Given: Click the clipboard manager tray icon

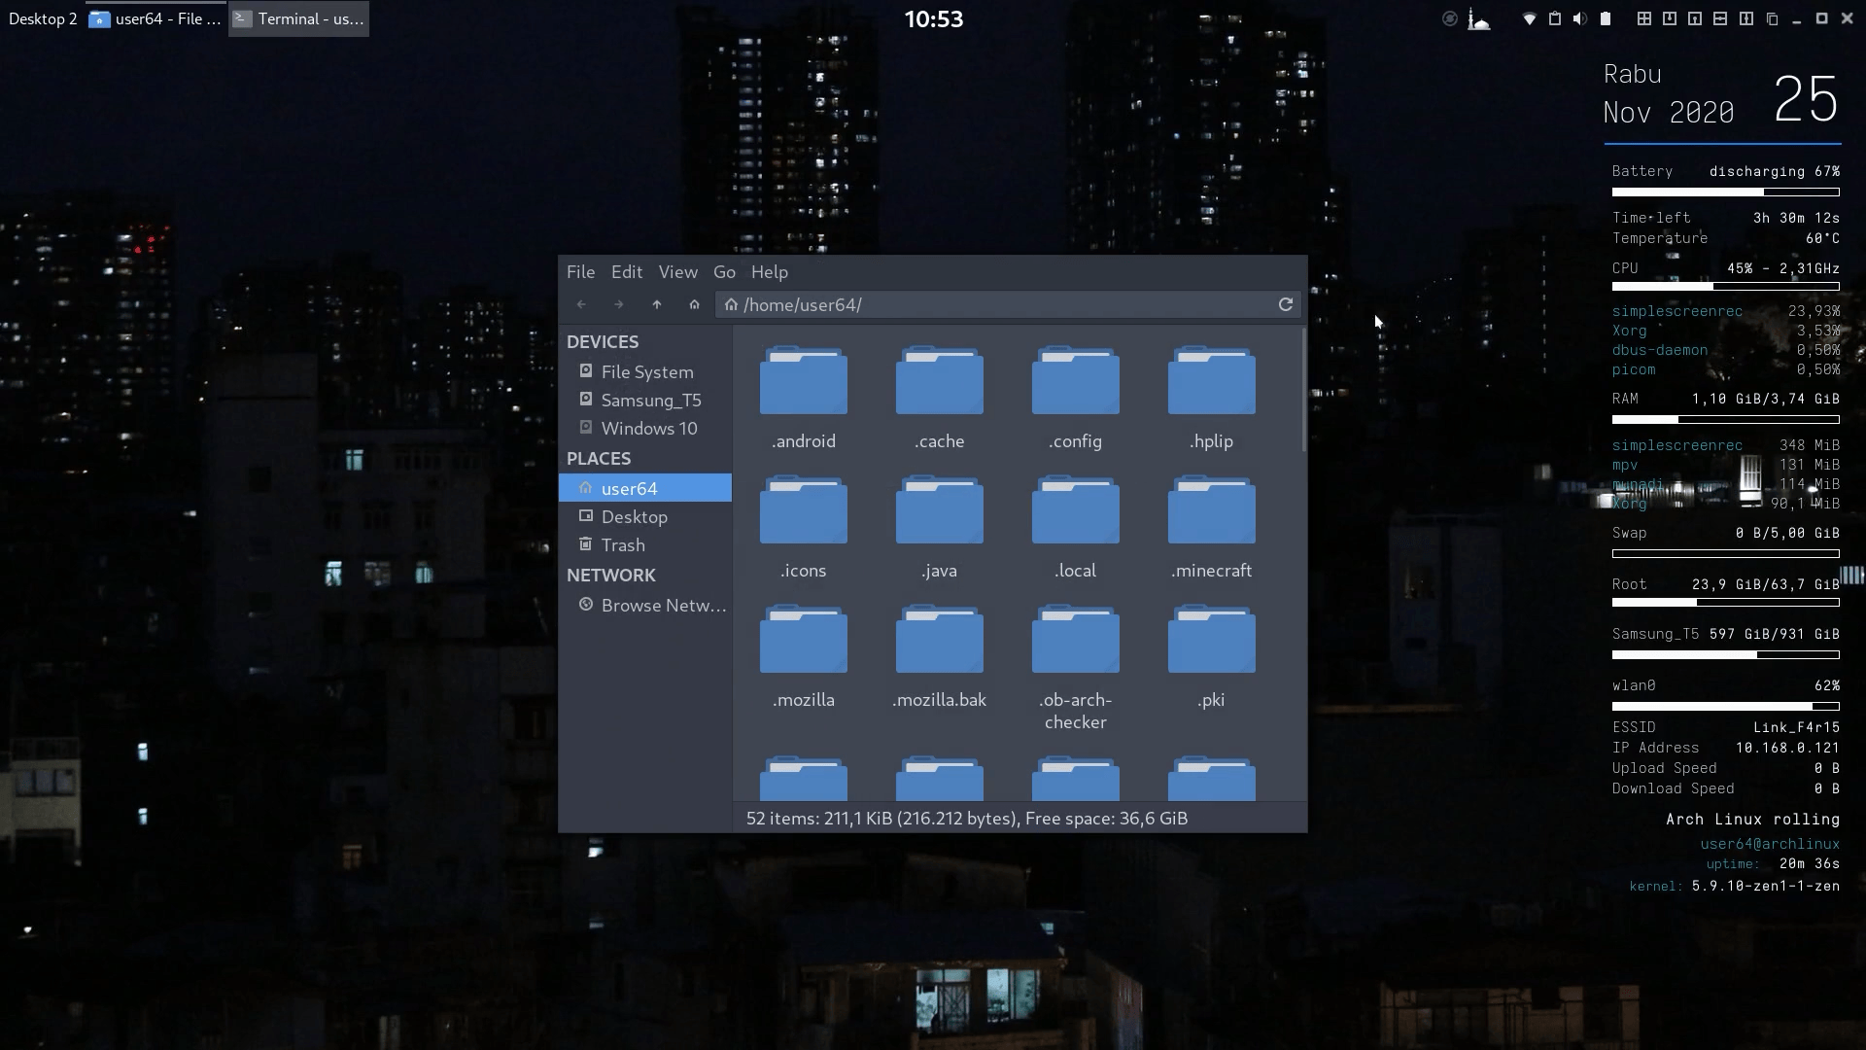Looking at the screenshot, I should (x=1554, y=18).
